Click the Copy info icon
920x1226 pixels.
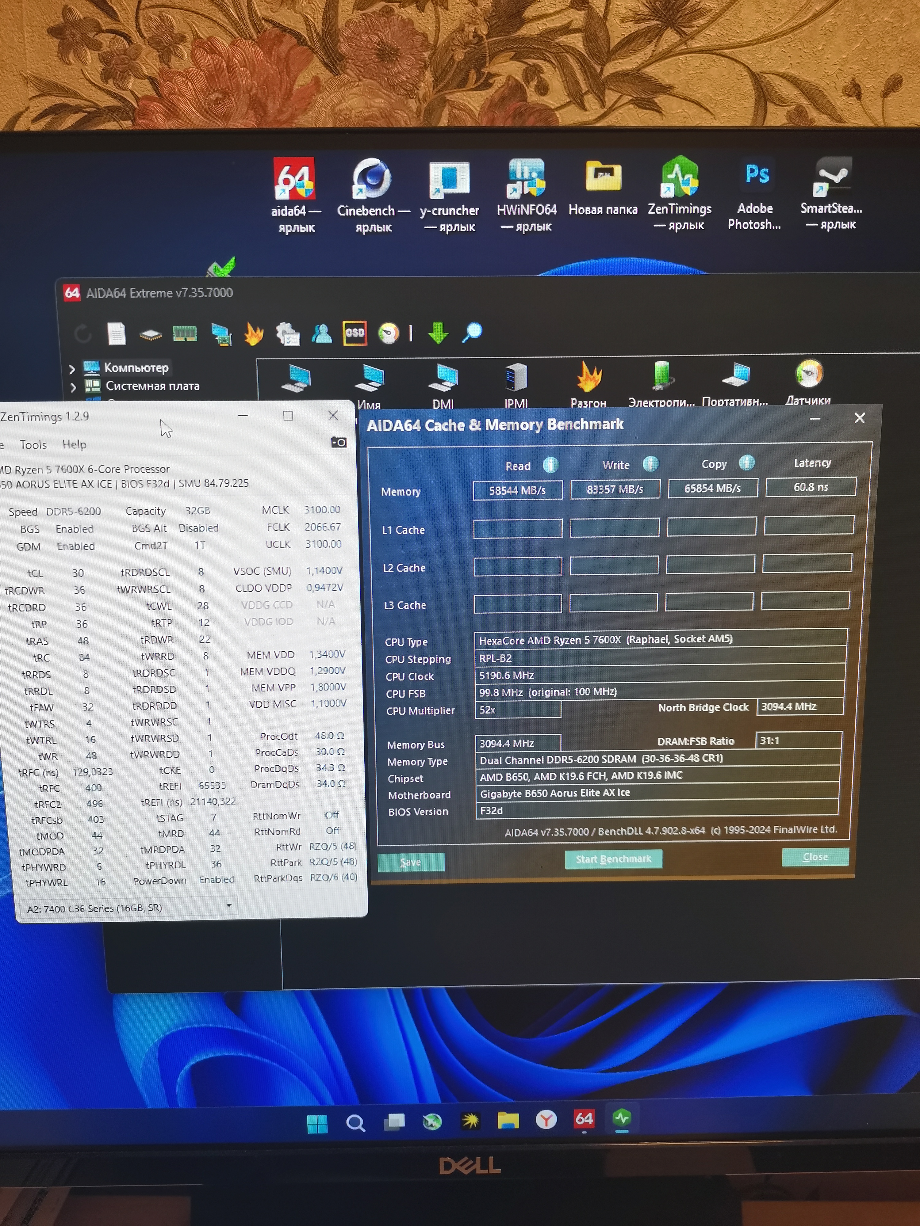point(746,463)
